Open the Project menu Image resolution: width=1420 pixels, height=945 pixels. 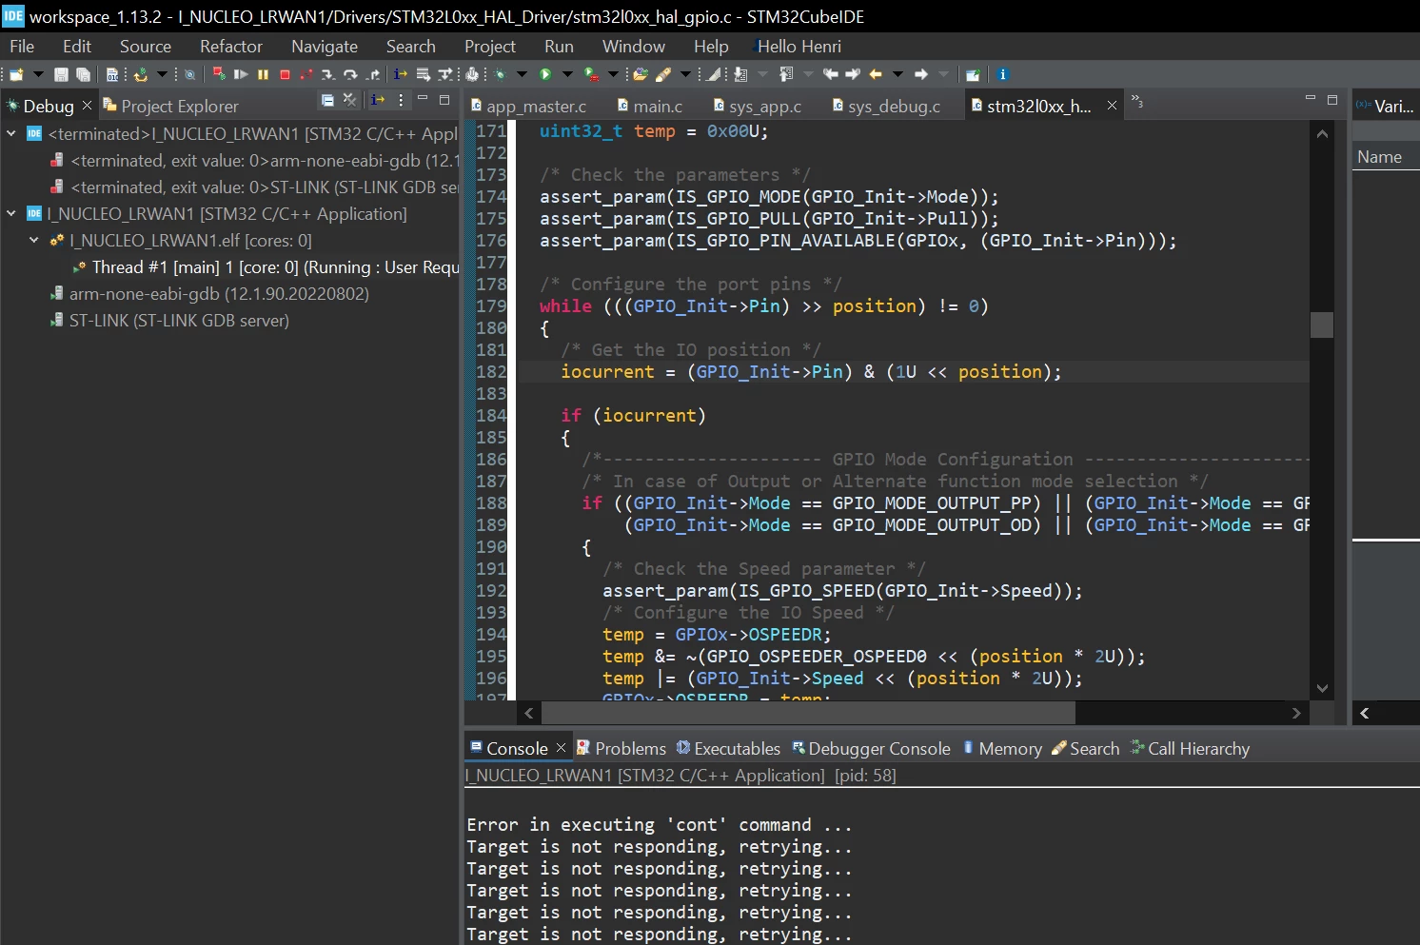490,46
